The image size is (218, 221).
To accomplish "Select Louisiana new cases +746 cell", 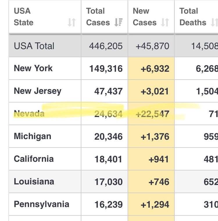I will [151, 182].
